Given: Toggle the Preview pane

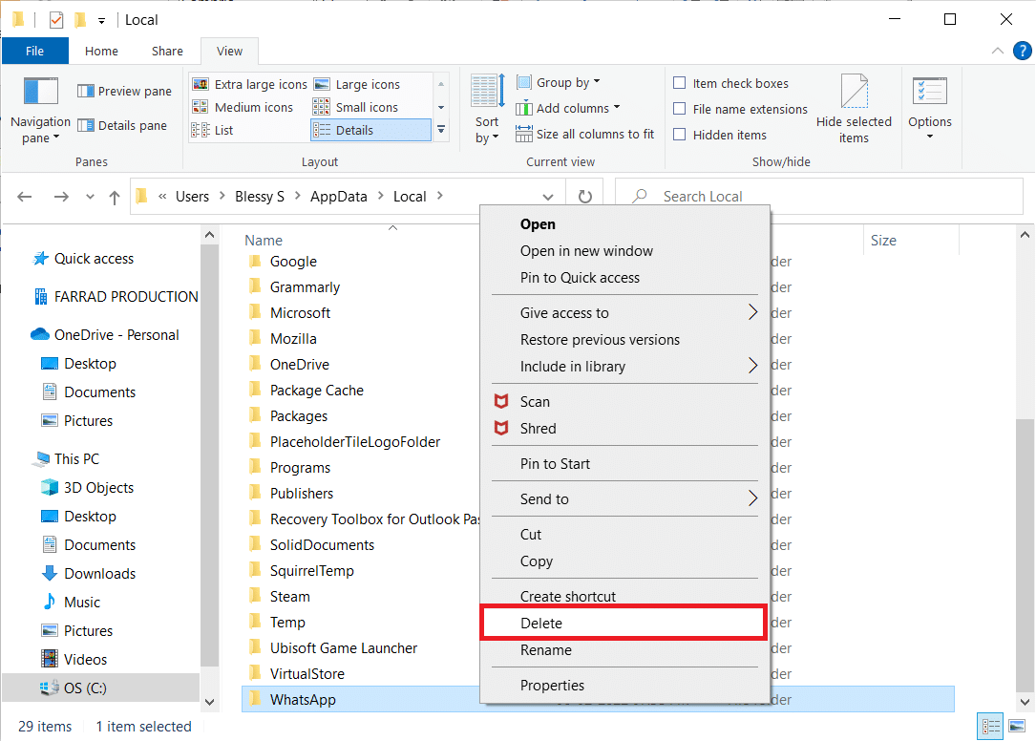Looking at the screenshot, I should (x=124, y=92).
